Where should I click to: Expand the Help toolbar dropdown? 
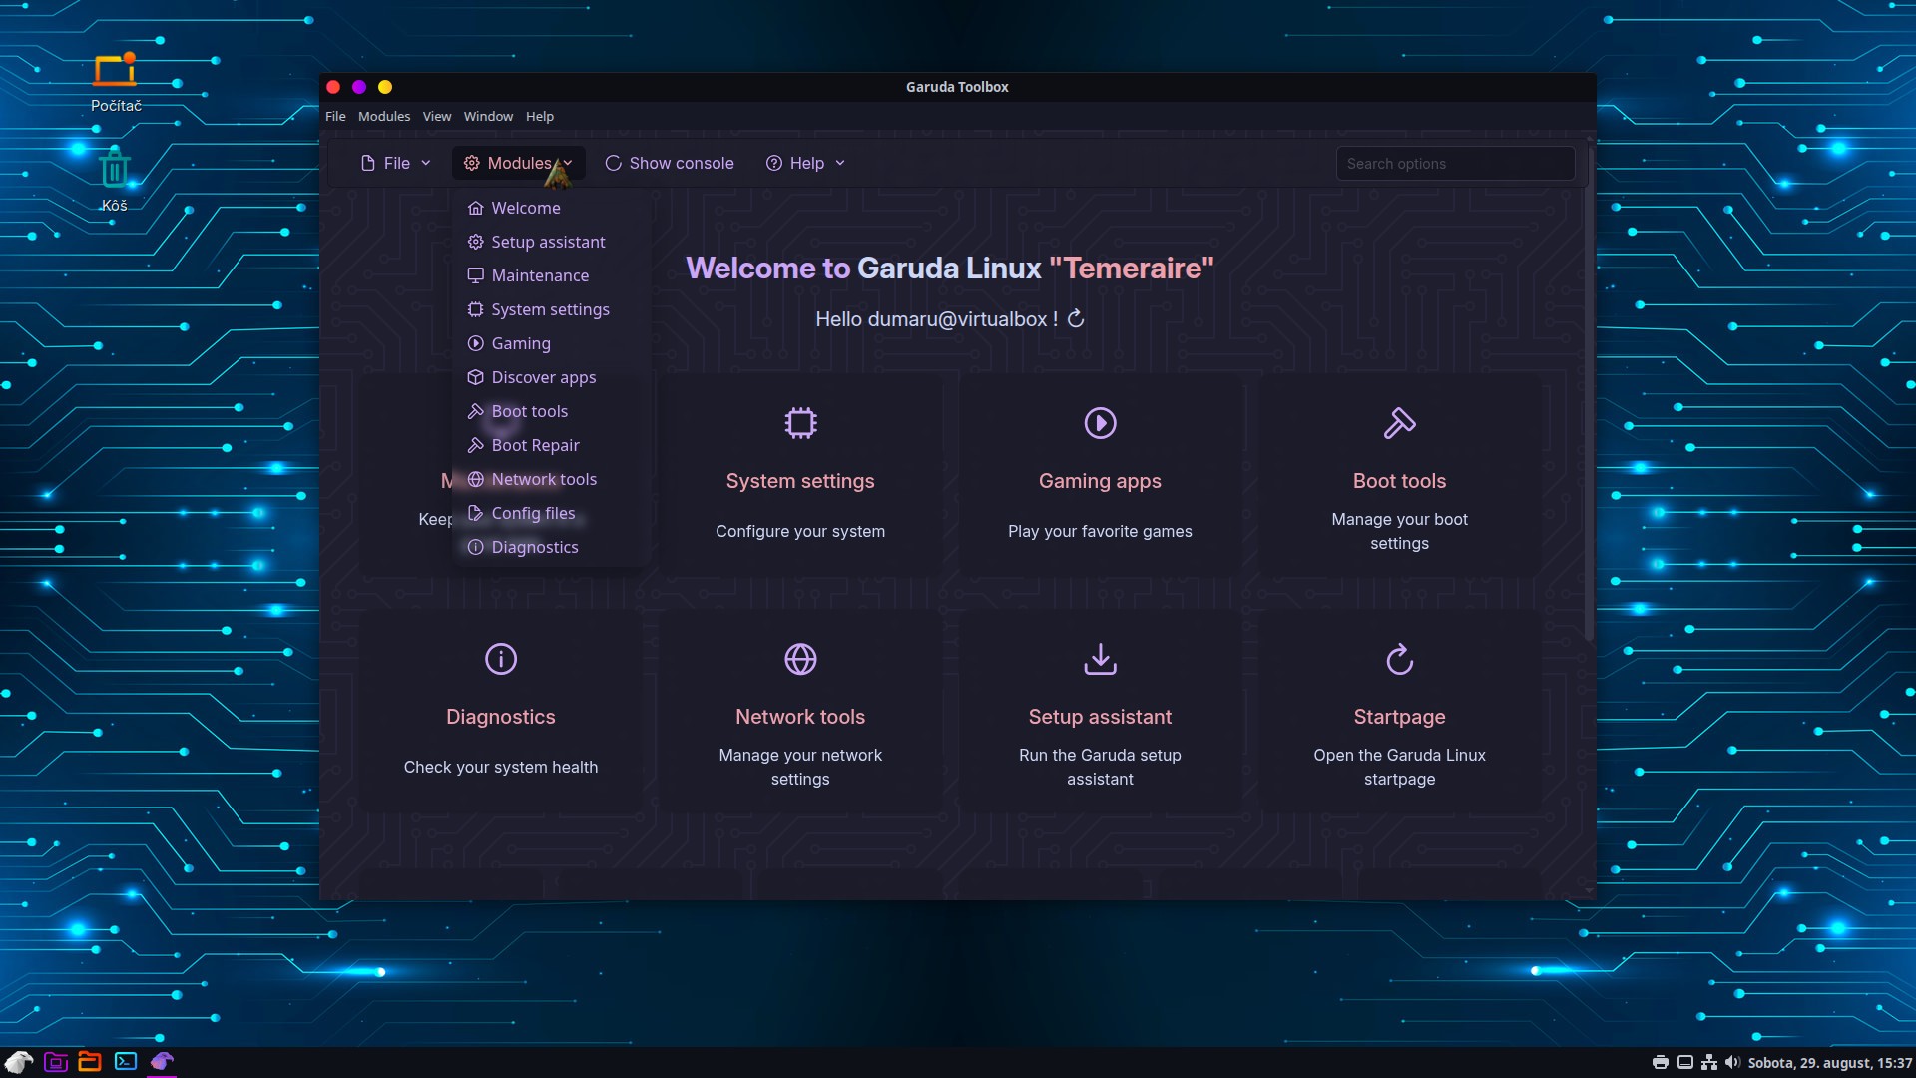tap(806, 163)
